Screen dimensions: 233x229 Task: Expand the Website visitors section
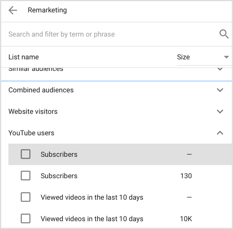coord(220,112)
